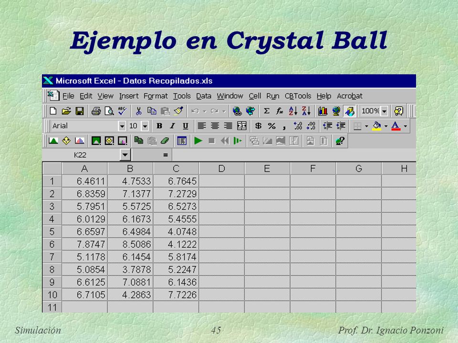The width and height of the screenshot is (458, 343).
Task: Click the Edit Formula equals button
Action: (x=166, y=155)
